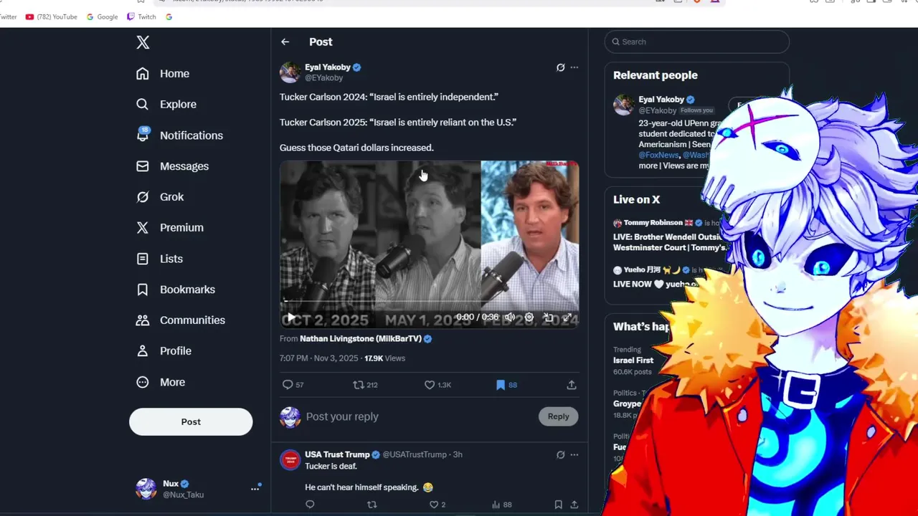This screenshot has width=918, height=516.
Task: Go to Home in sidebar
Action: pos(163,74)
